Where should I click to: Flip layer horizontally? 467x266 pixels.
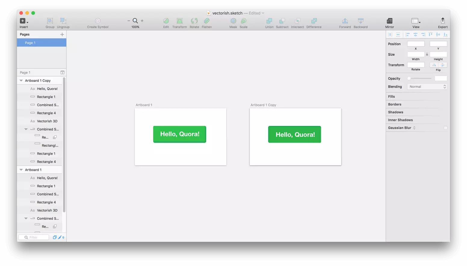[434, 65]
